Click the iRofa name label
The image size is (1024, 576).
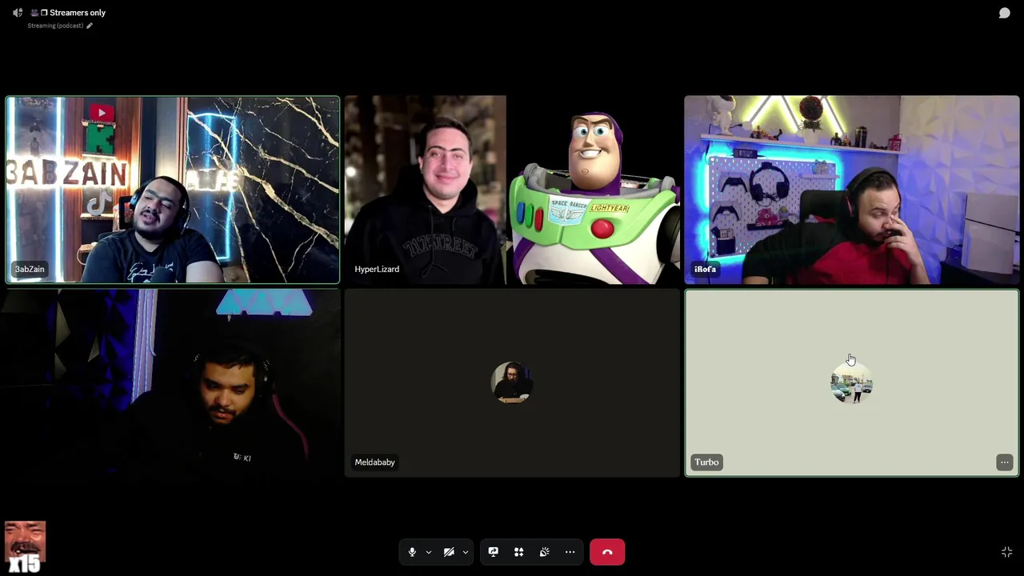706,270
